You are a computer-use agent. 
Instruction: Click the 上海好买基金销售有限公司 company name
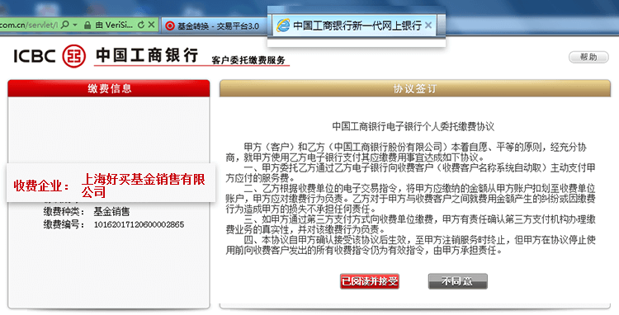coord(144,186)
